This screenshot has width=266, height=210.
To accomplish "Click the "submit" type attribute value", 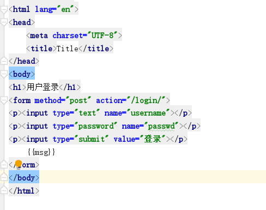I will [92, 139].
